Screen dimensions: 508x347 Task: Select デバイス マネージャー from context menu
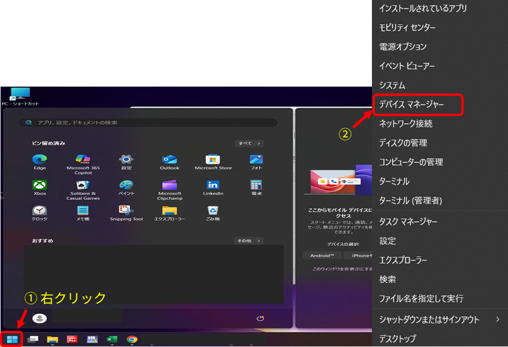tap(419, 105)
